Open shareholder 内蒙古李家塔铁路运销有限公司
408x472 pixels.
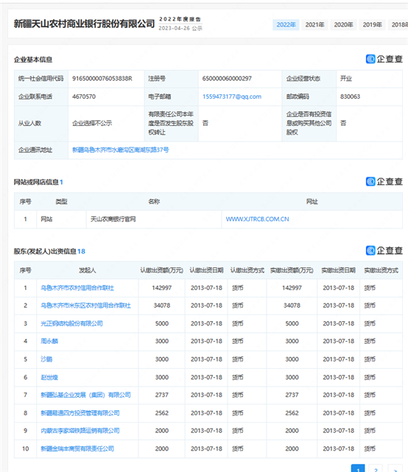click(80, 431)
